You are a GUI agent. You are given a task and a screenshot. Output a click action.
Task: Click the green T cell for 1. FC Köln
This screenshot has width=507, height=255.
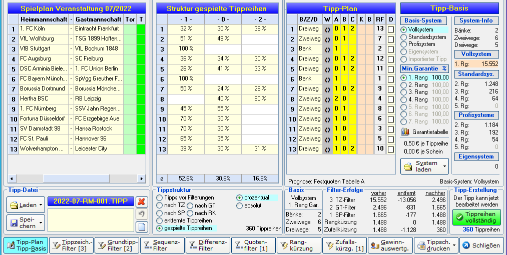141,29
